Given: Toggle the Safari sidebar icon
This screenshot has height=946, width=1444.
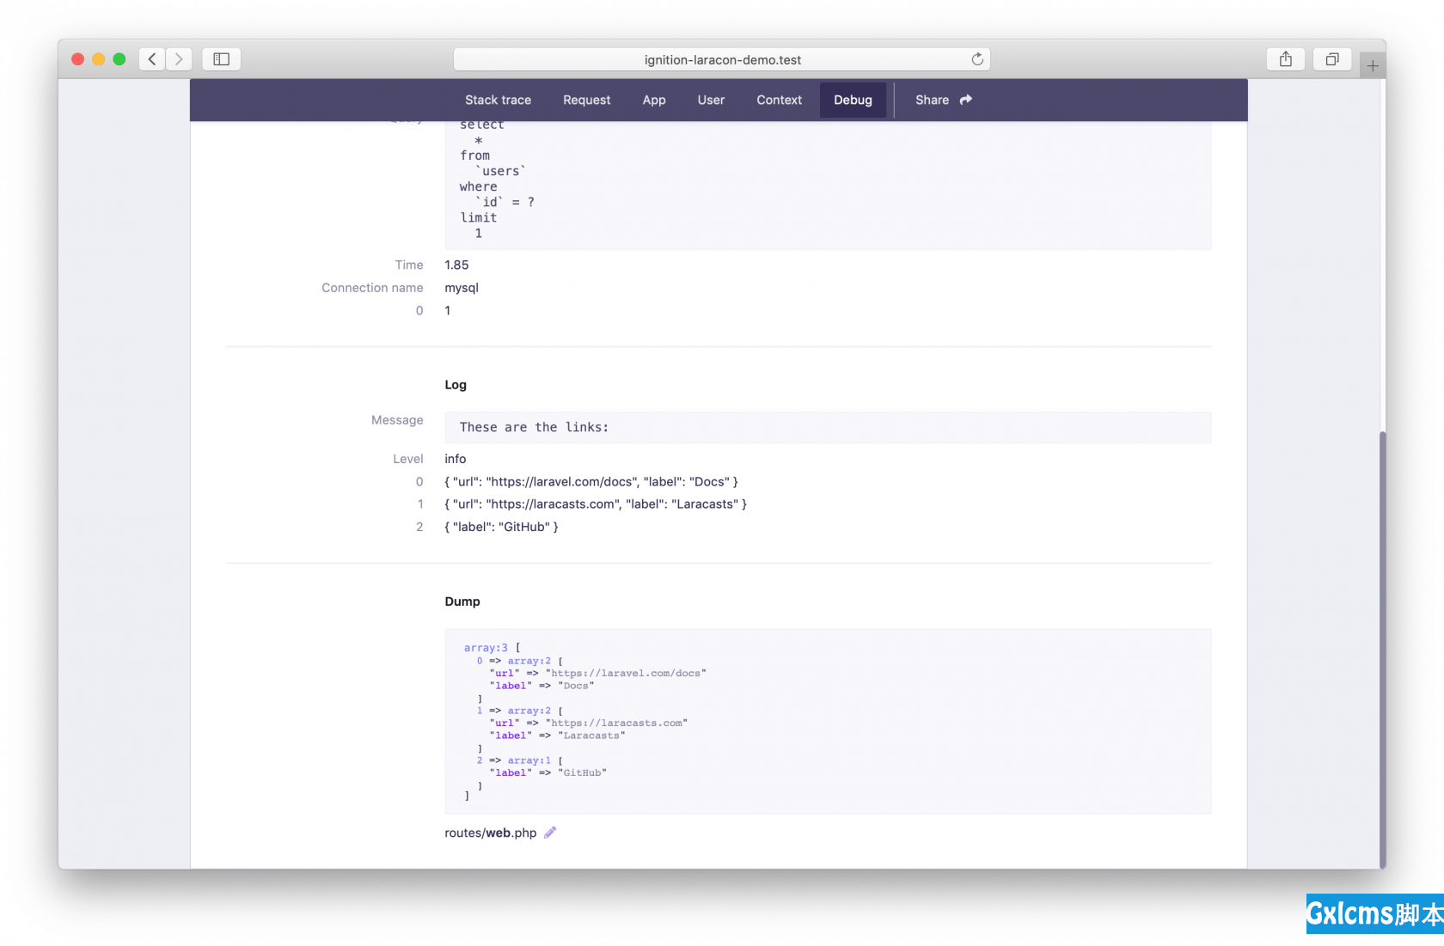Looking at the screenshot, I should coord(221,59).
